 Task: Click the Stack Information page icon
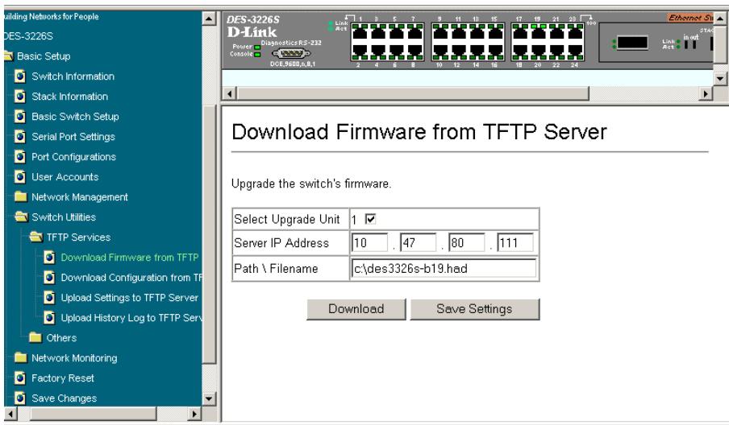(20, 96)
